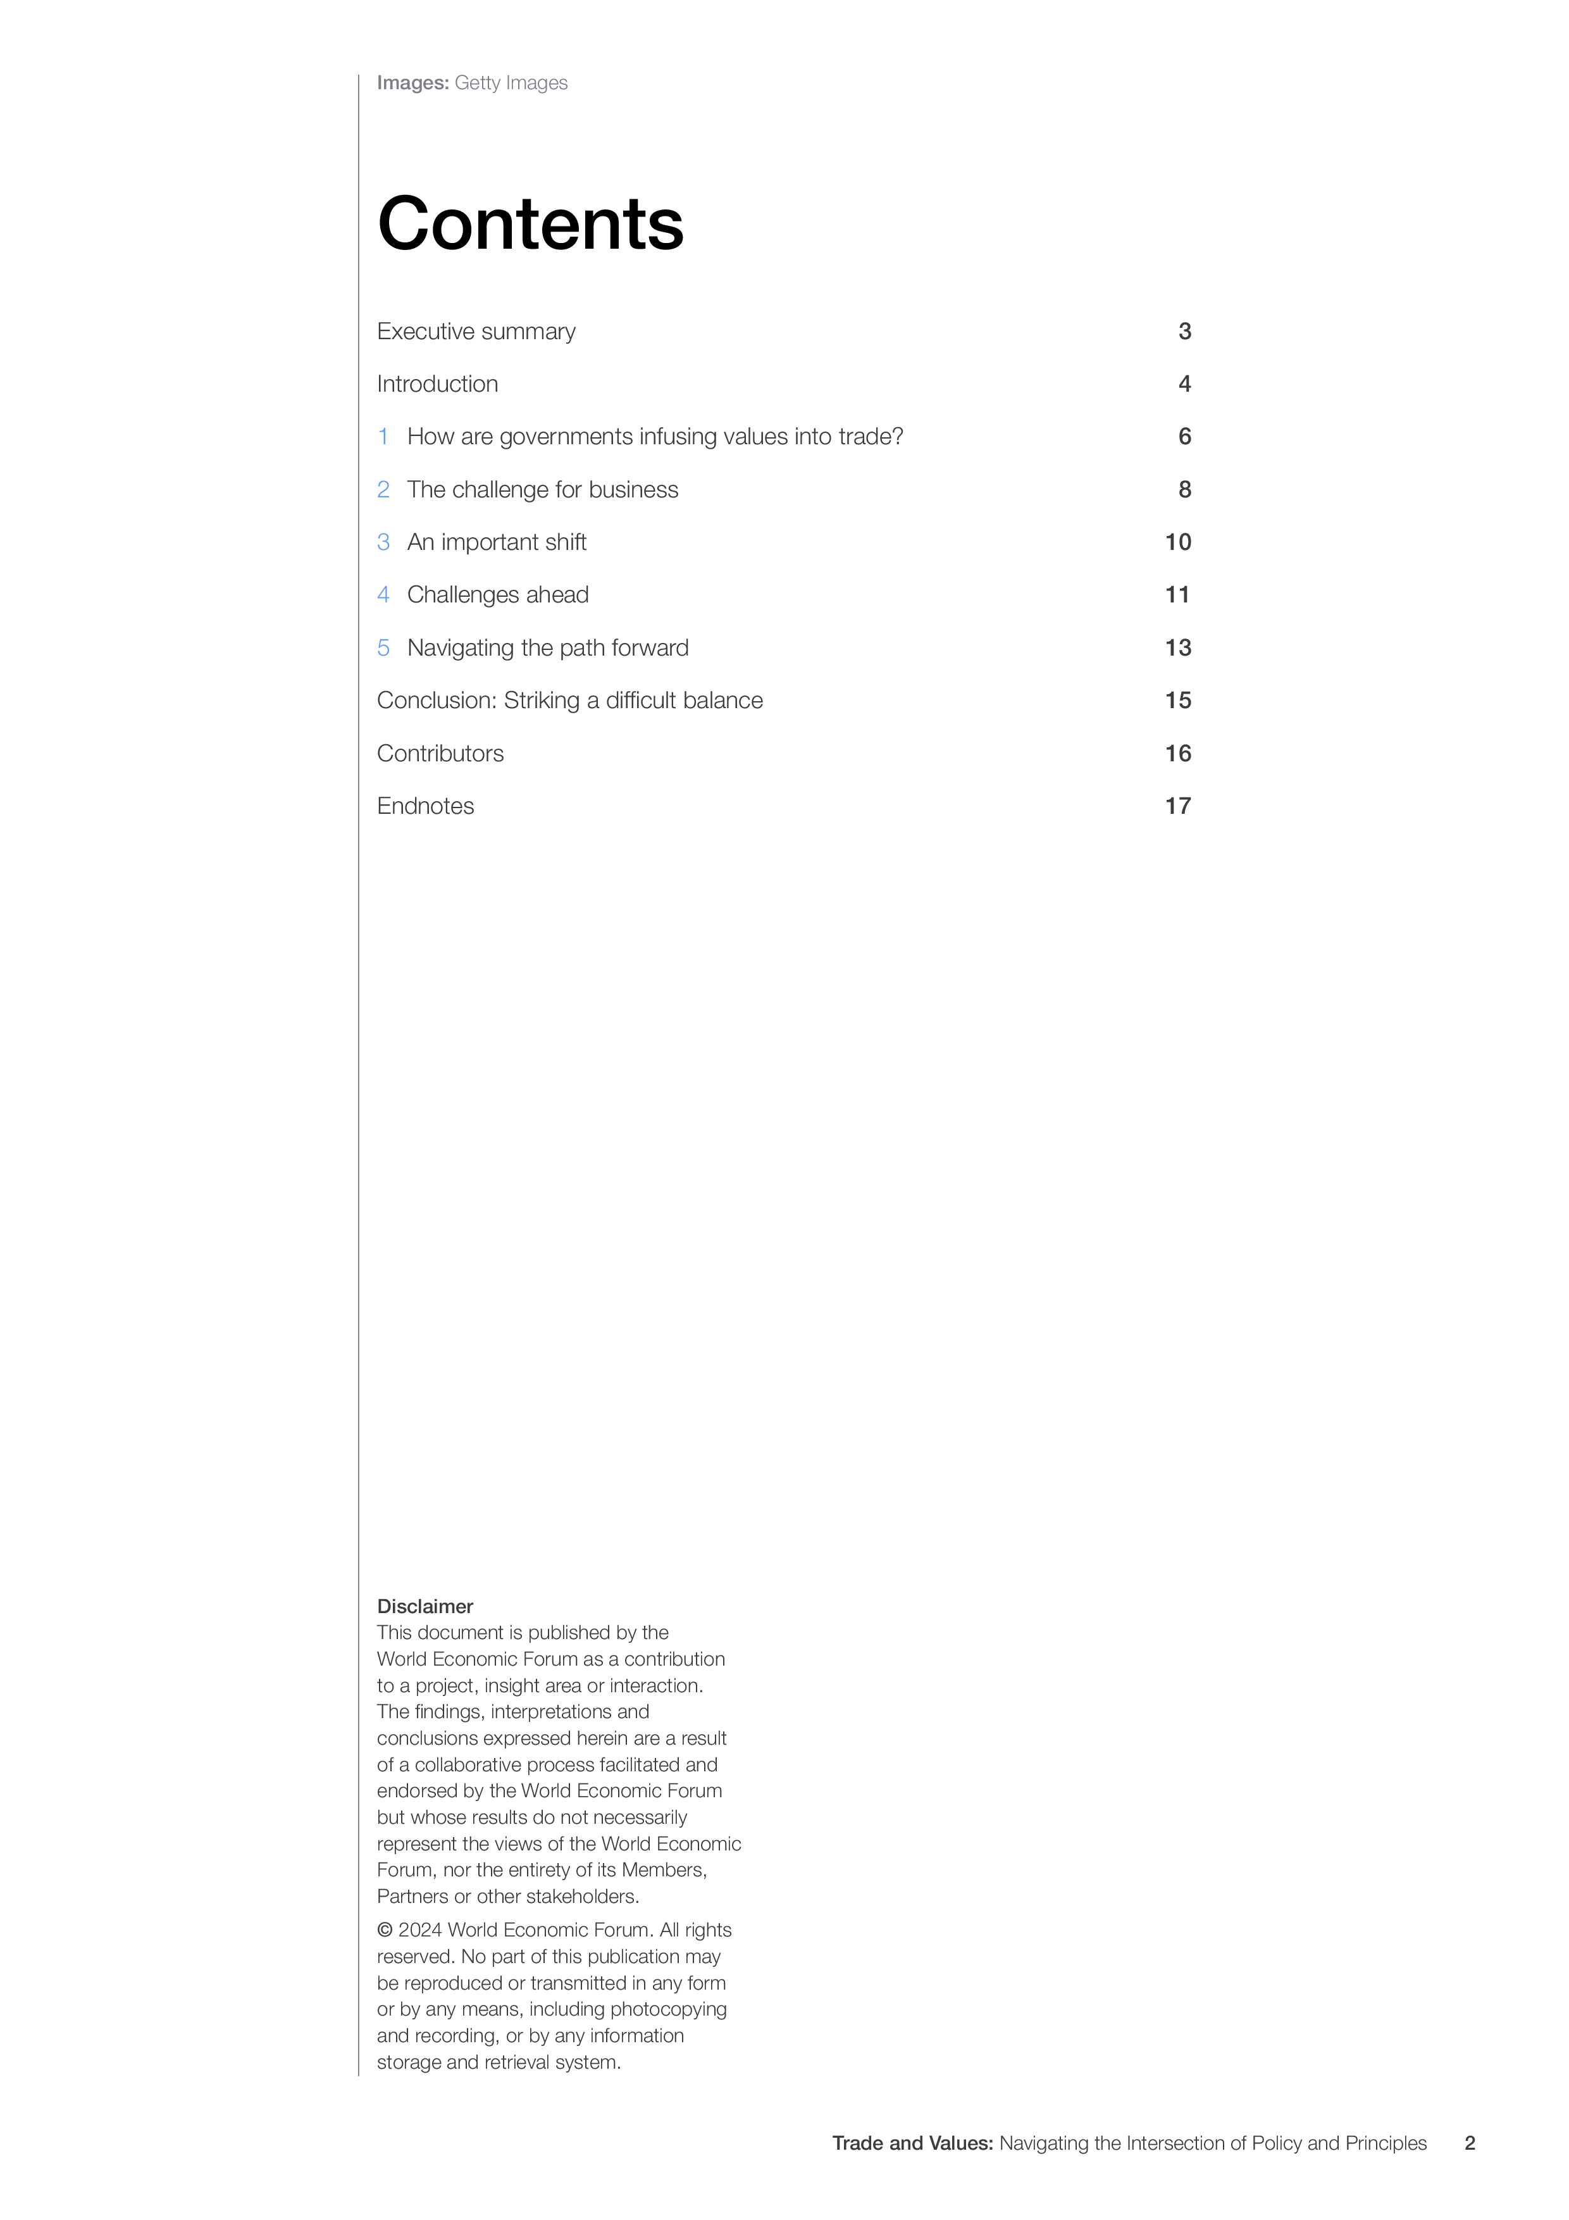This screenshot has width=1569, height=2220.
Task: Click the blue chapter number 1
Action: pyautogui.click(x=383, y=437)
